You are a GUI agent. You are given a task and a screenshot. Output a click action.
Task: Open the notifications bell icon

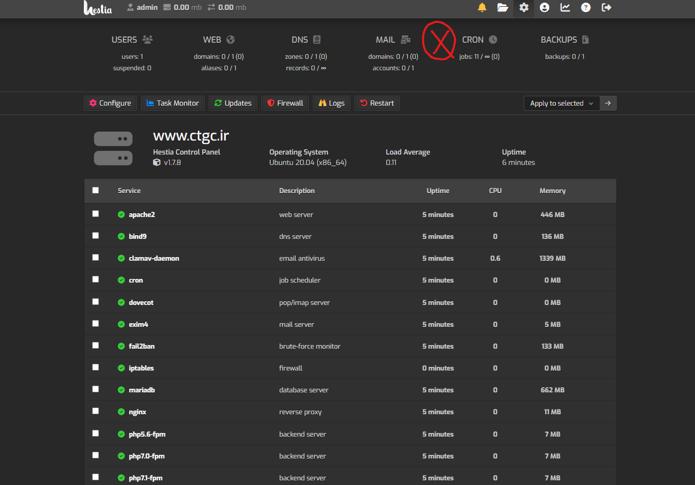[x=482, y=7]
